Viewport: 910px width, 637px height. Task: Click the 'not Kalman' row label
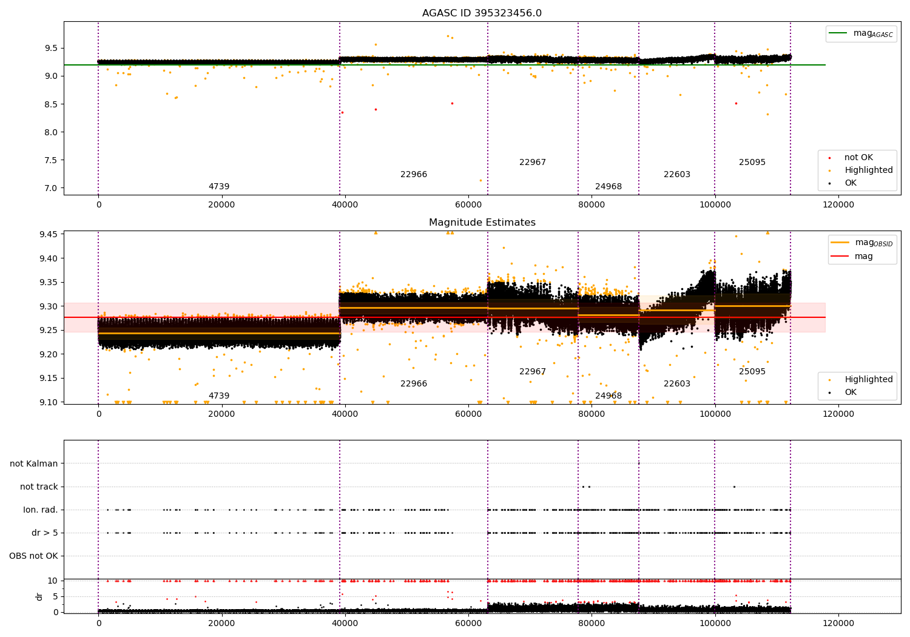[34, 463]
